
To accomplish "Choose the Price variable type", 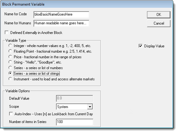I will pos(10,57).
